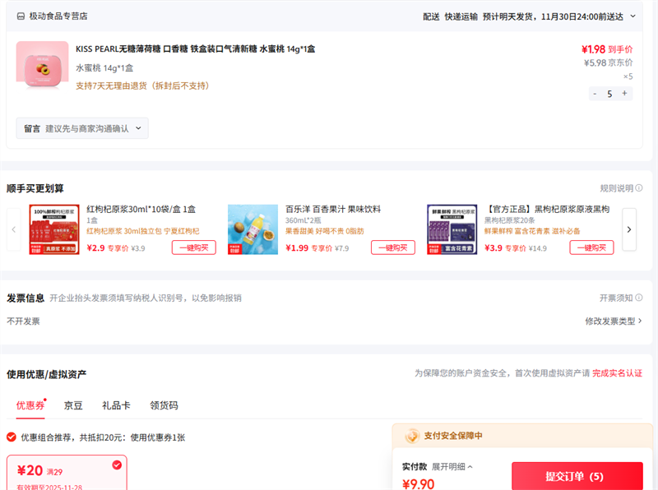This screenshot has height=490, width=658.
Task: Switch to the 京豆 tab
Action: click(x=73, y=405)
